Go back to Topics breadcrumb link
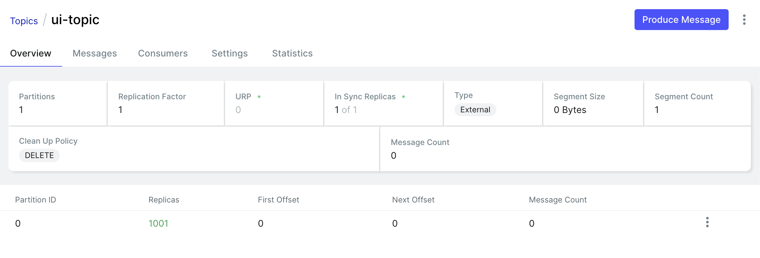Screen dimensions: 760x258 (24, 21)
